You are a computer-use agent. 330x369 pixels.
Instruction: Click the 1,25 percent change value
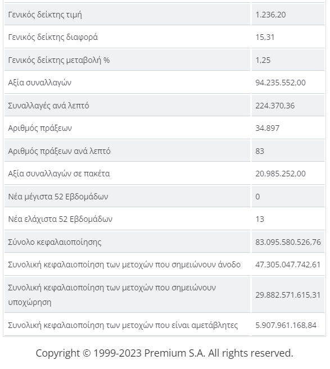point(263,60)
